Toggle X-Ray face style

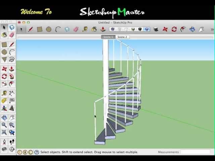[113, 29]
